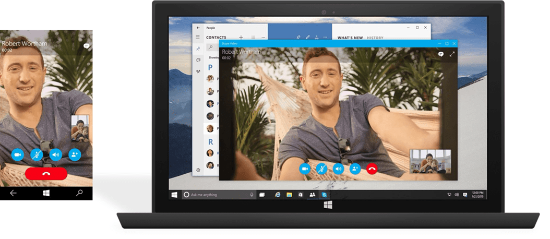Open more options beside Contacts header

[262, 38]
